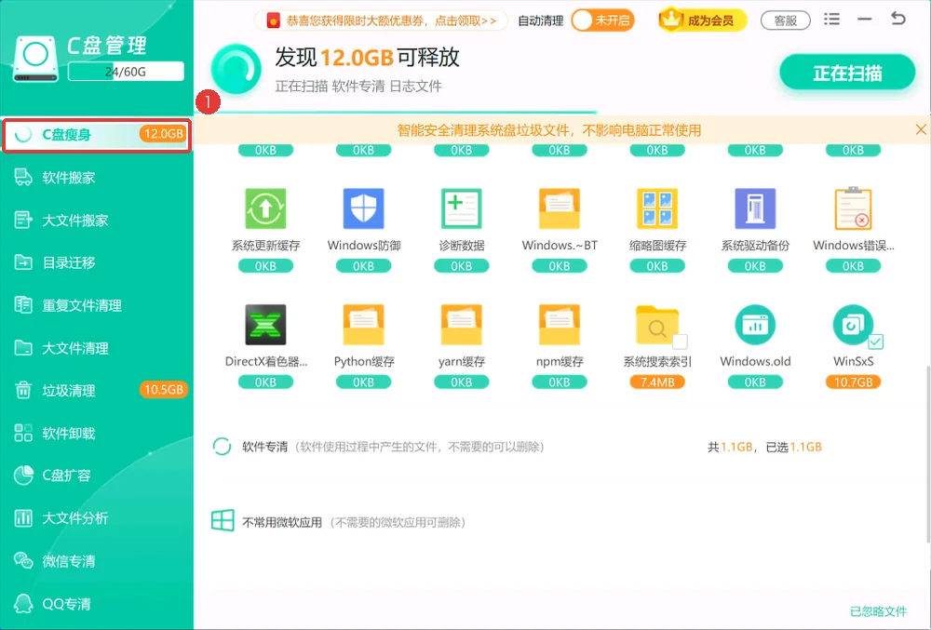Click the 软件专清 spinning scan icon

pos(223,446)
